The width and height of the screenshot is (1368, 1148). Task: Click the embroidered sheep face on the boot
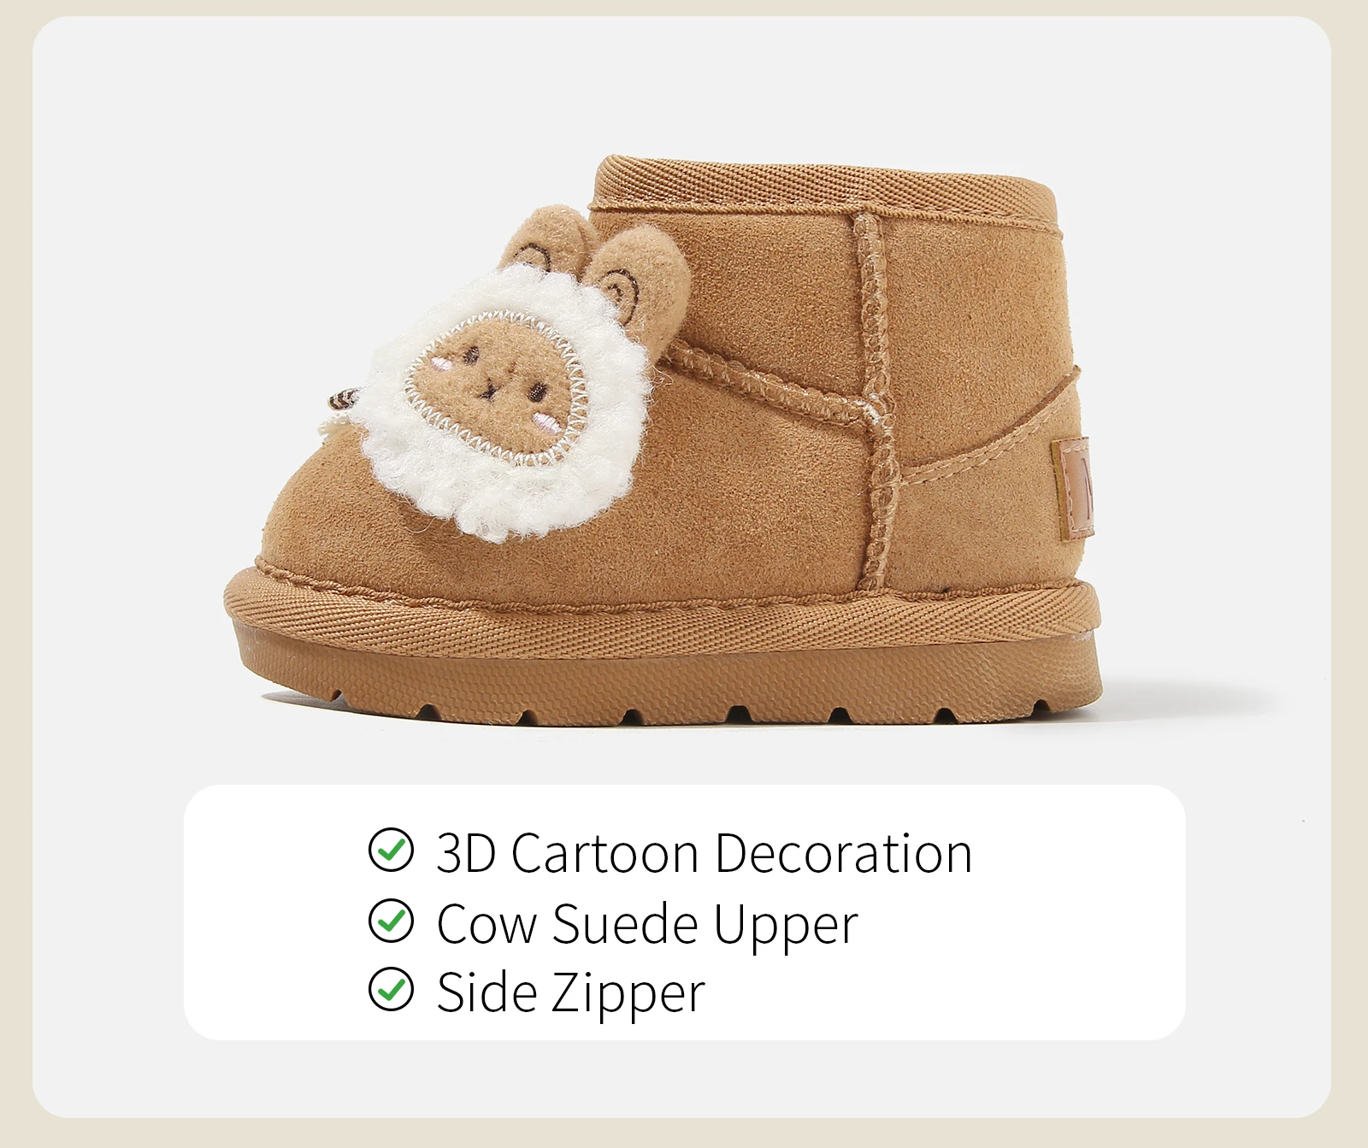(x=495, y=389)
